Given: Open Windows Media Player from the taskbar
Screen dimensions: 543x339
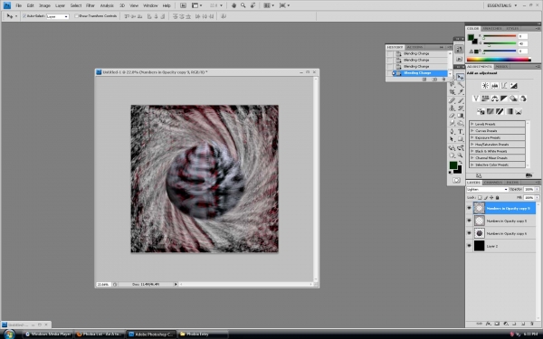Looking at the screenshot, I should [48, 334].
